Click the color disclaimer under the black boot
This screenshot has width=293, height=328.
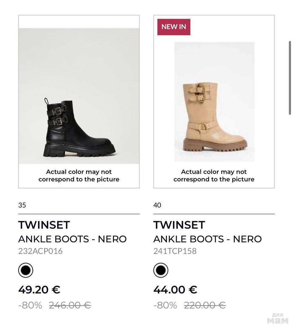tap(79, 176)
